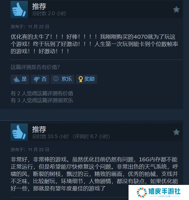Click the 发布于 11月22日 date of second review

coord(30,150)
